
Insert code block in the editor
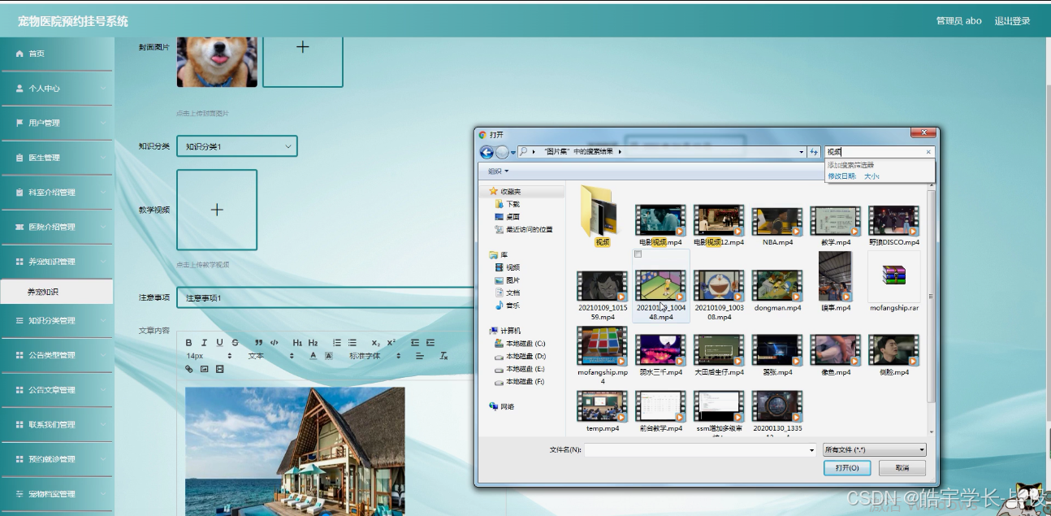coord(275,343)
